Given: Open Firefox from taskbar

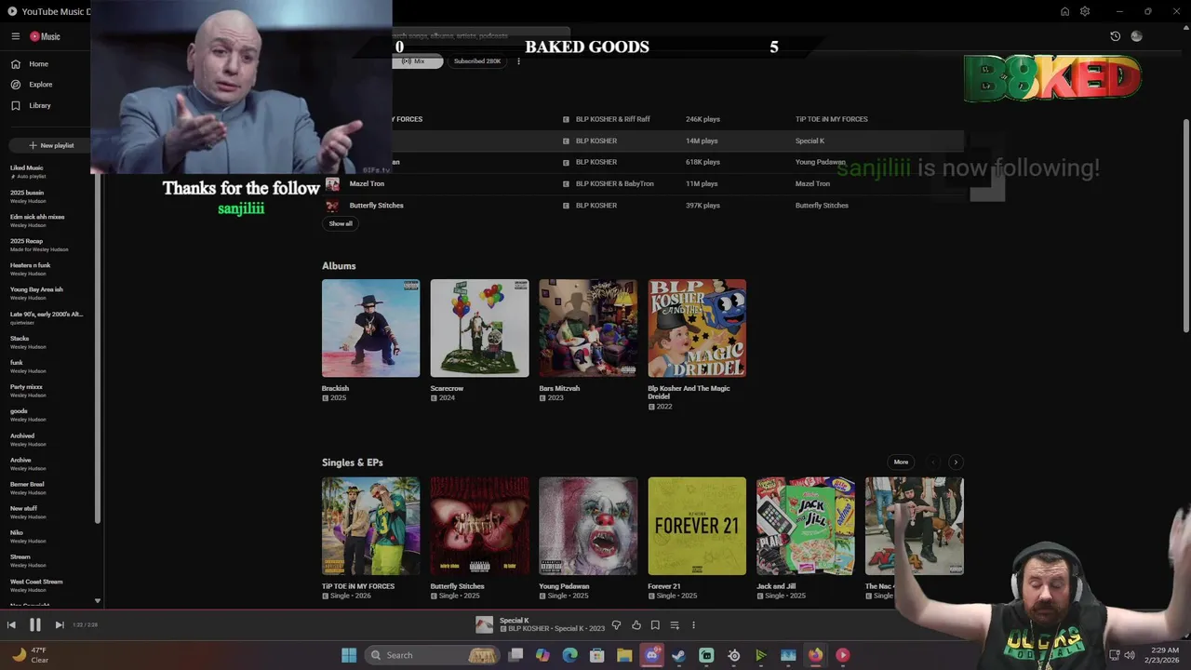Looking at the screenshot, I should coord(815,655).
